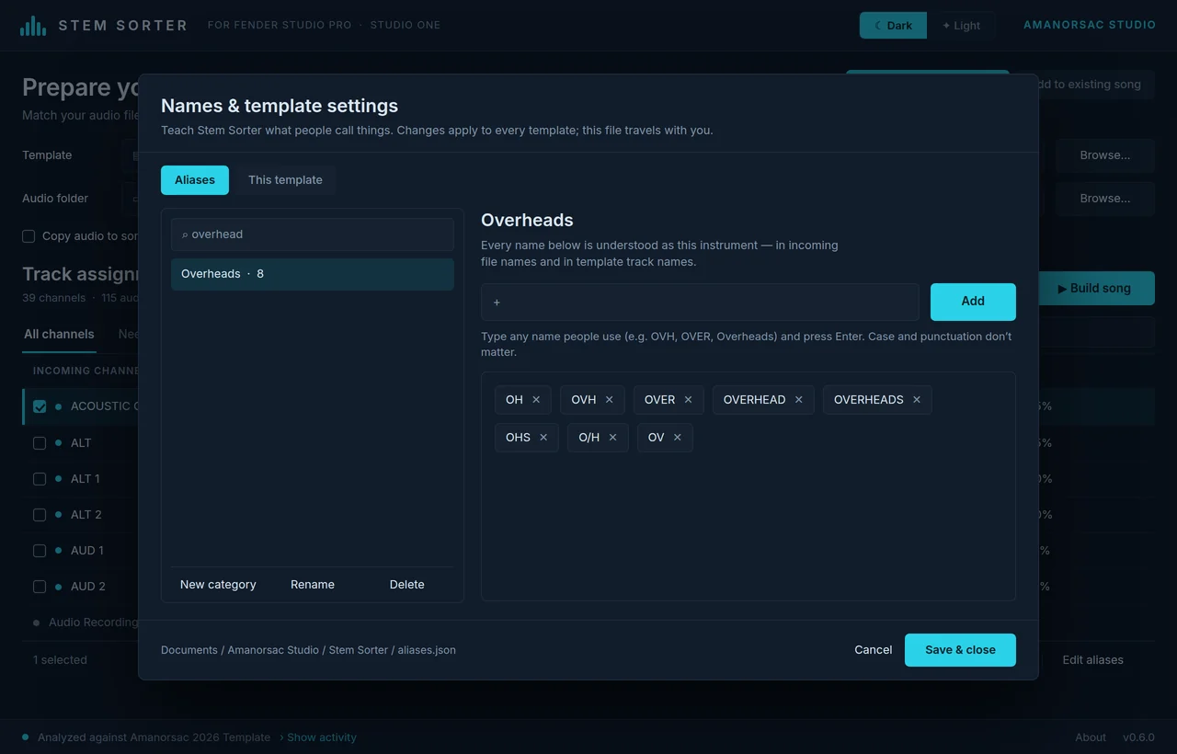Switch to the Dark theme
1177x754 pixels.
pyautogui.click(x=893, y=26)
